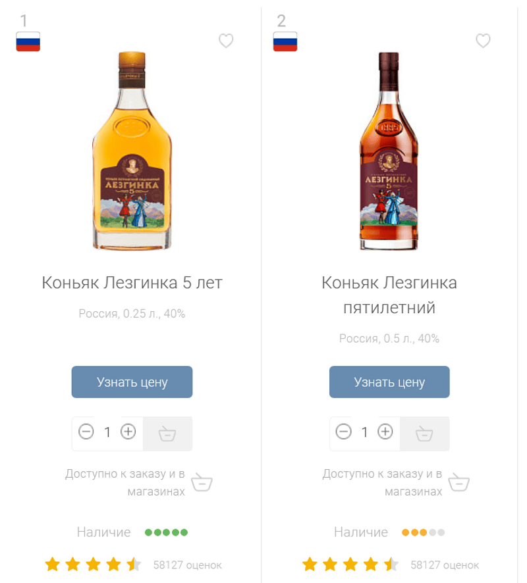
Task: Favorite the Лезгинка пятилетний with heart icon
Action: 483,41
